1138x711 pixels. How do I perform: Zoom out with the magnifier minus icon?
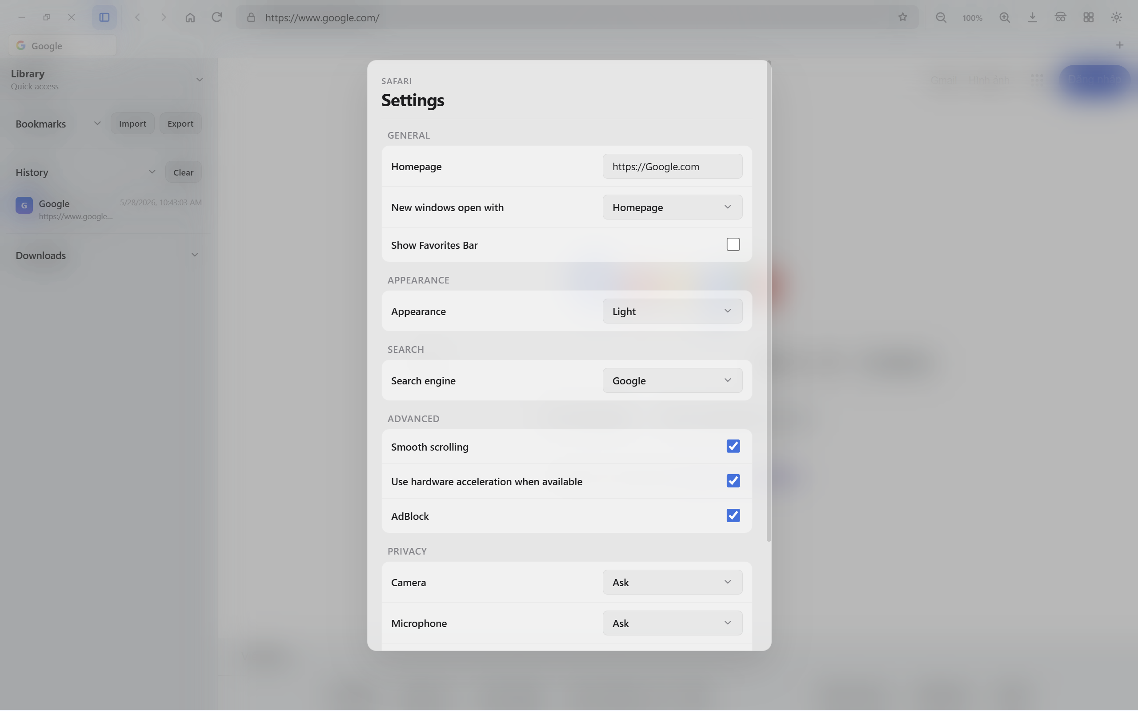point(941,17)
